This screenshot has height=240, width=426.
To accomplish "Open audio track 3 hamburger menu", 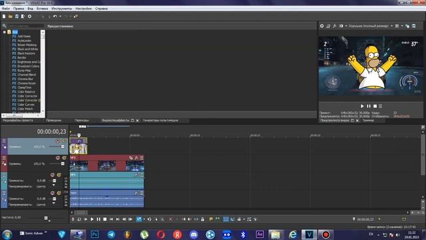I will [4, 175].
